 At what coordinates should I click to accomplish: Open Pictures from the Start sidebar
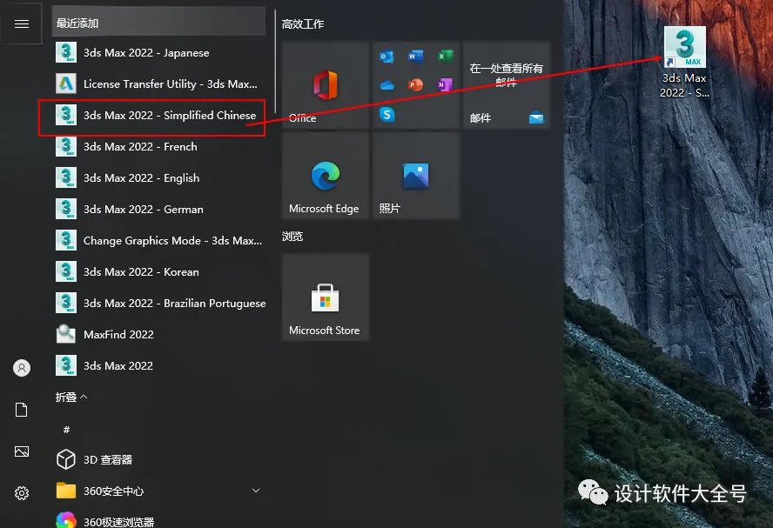point(22,451)
